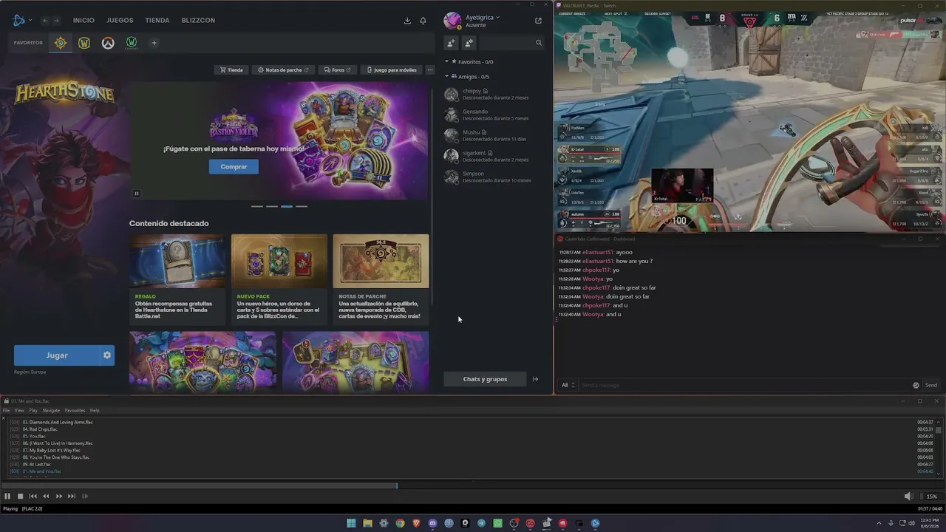Open the Hearthstone Tienda link button
The height and width of the screenshot is (532, 946).
click(x=231, y=70)
